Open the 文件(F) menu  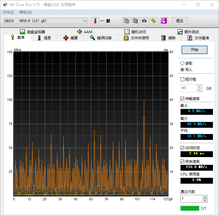8,12
